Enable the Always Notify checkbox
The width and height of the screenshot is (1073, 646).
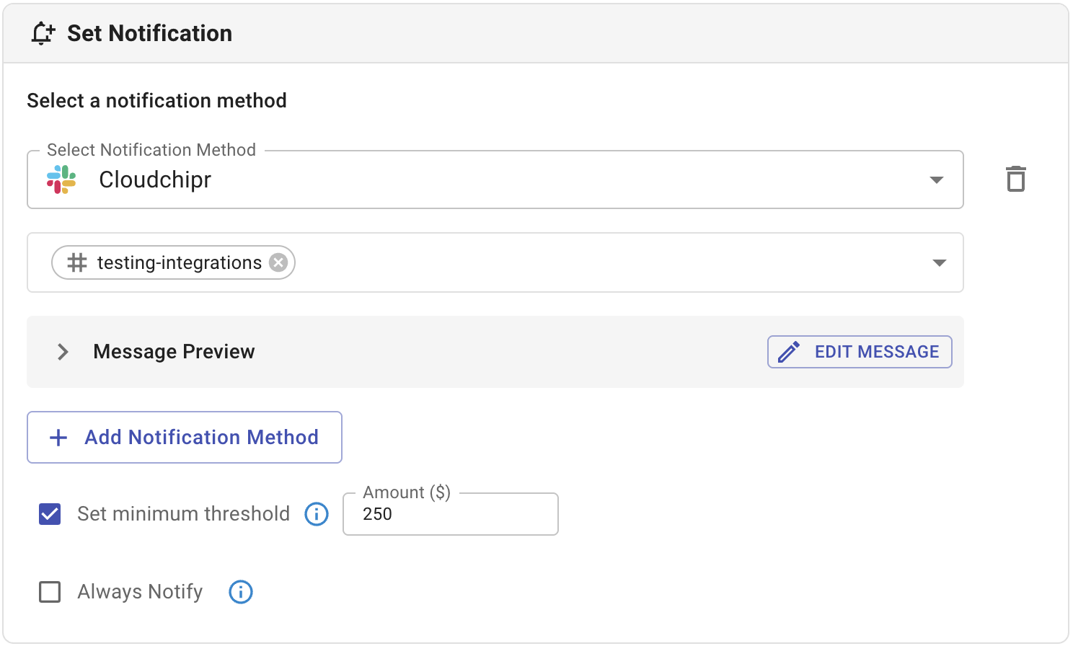50,592
